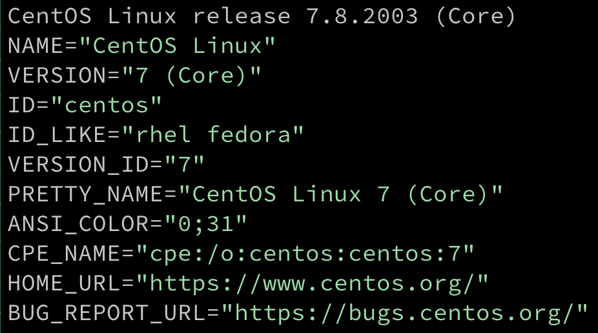Open the https://www.centos.org/ link

(312, 283)
